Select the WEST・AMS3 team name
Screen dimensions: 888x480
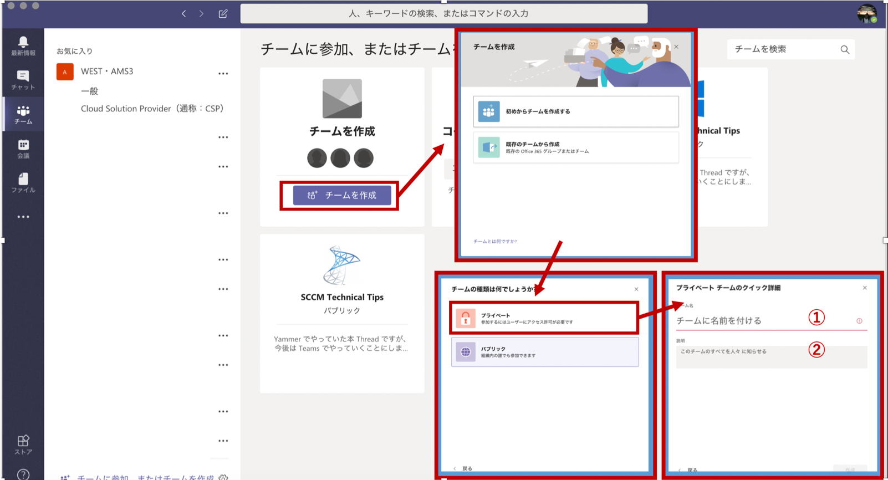tap(107, 72)
